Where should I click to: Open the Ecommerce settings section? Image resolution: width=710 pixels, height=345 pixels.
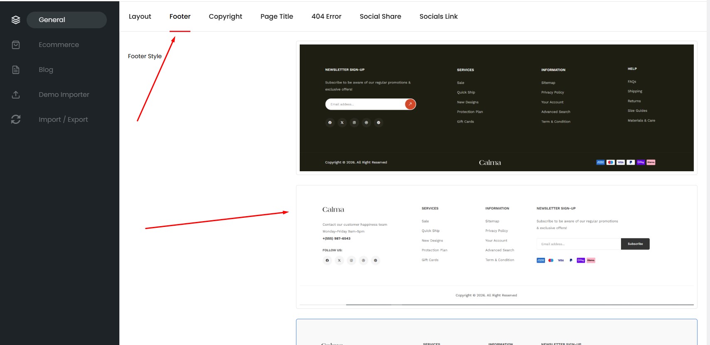(59, 45)
